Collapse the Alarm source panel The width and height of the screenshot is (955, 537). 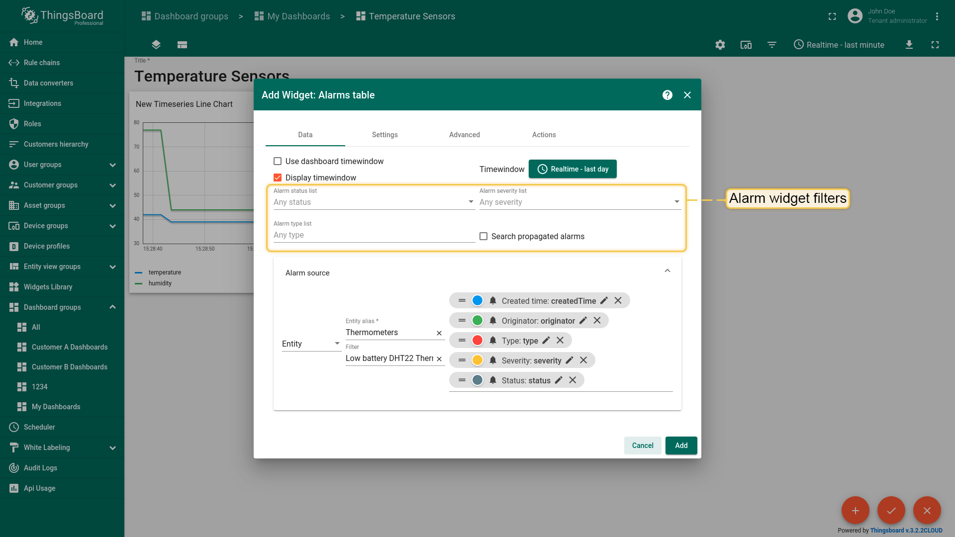668,271
